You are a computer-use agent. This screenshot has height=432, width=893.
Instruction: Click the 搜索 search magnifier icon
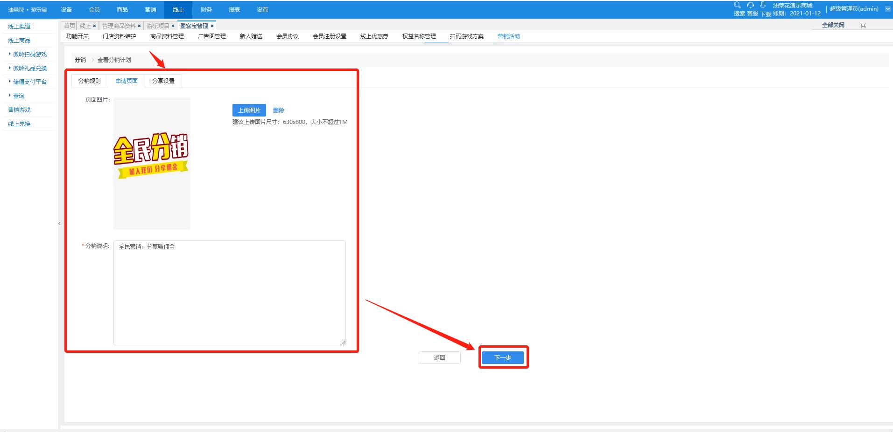tap(738, 5)
